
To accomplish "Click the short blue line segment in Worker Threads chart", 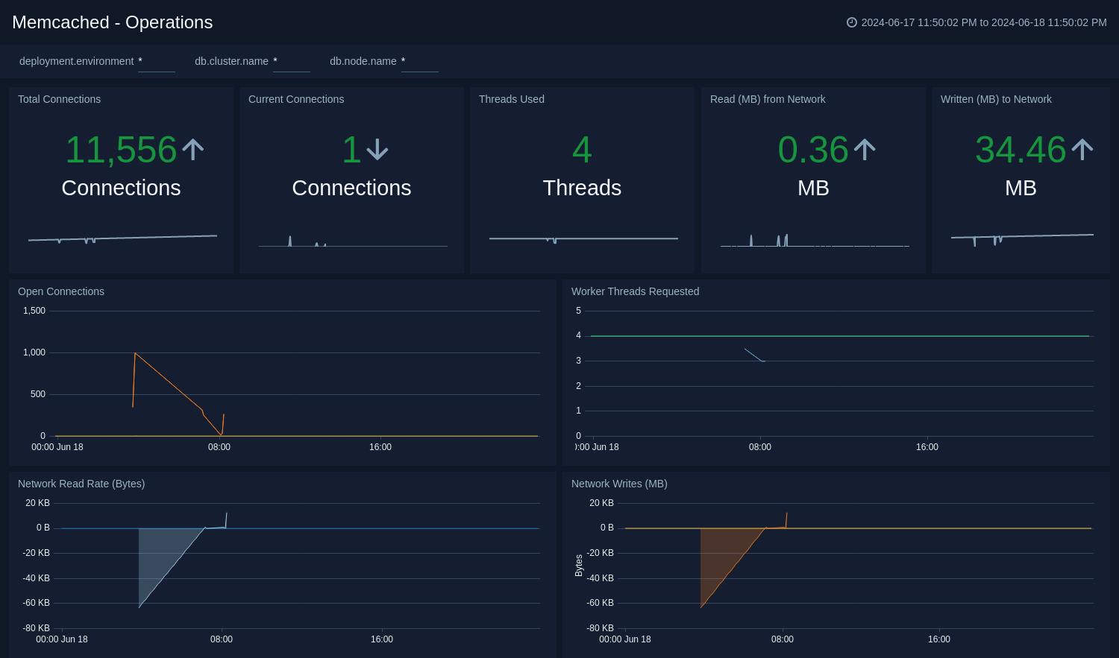I will [754, 355].
